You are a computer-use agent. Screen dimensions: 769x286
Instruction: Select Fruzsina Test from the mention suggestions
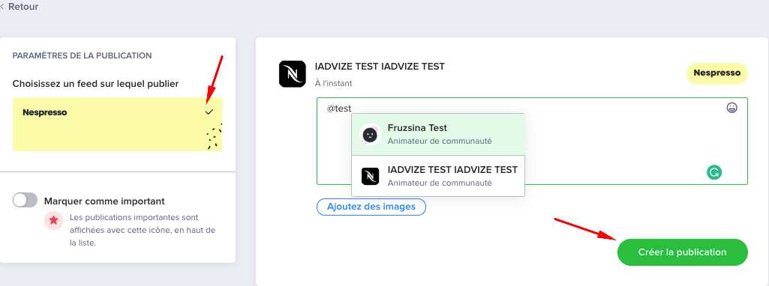pos(438,134)
